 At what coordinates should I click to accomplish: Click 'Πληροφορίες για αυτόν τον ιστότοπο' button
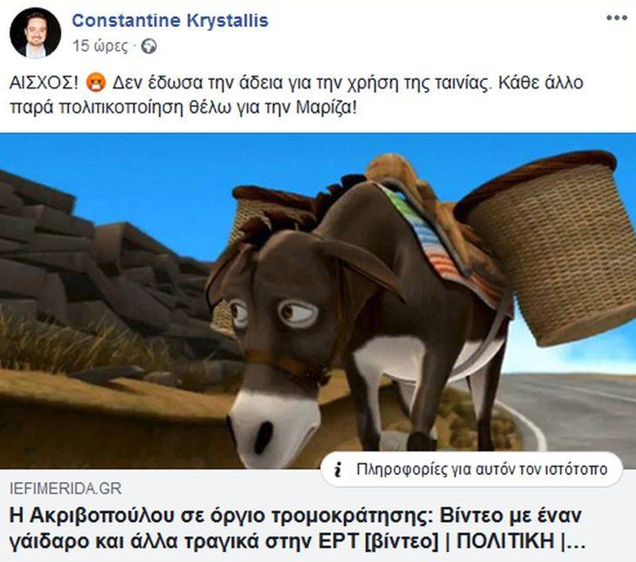tap(472, 470)
